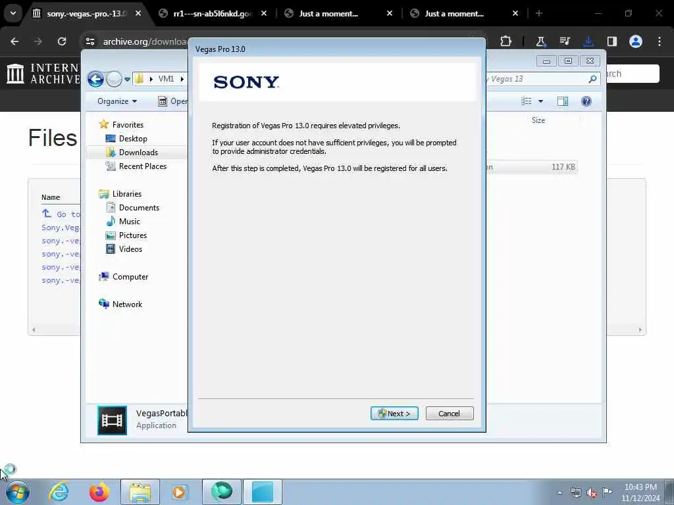The image size is (674, 505).
Task: Open Windows Explorer taskbar icon
Action: click(140, 492)
